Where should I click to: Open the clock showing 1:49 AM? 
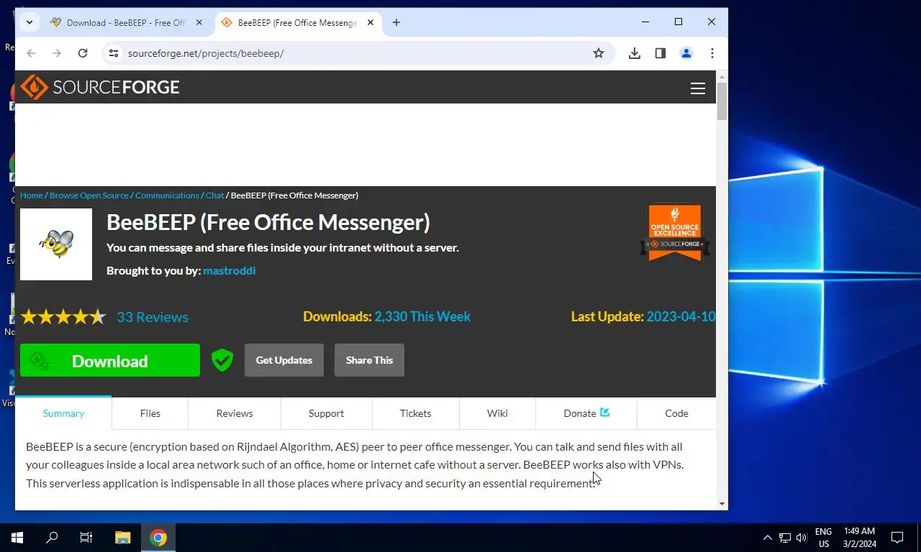[x=859, y=538]
